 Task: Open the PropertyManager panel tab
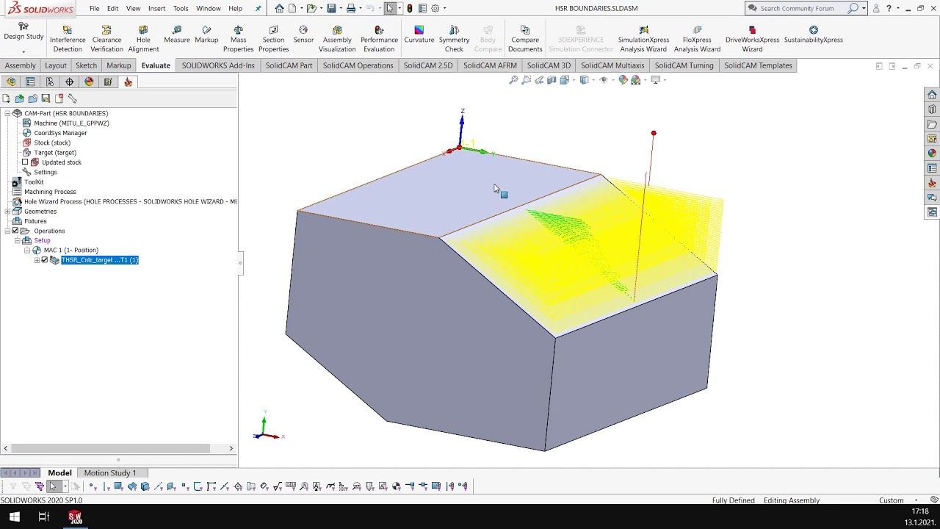click(30, 82)
